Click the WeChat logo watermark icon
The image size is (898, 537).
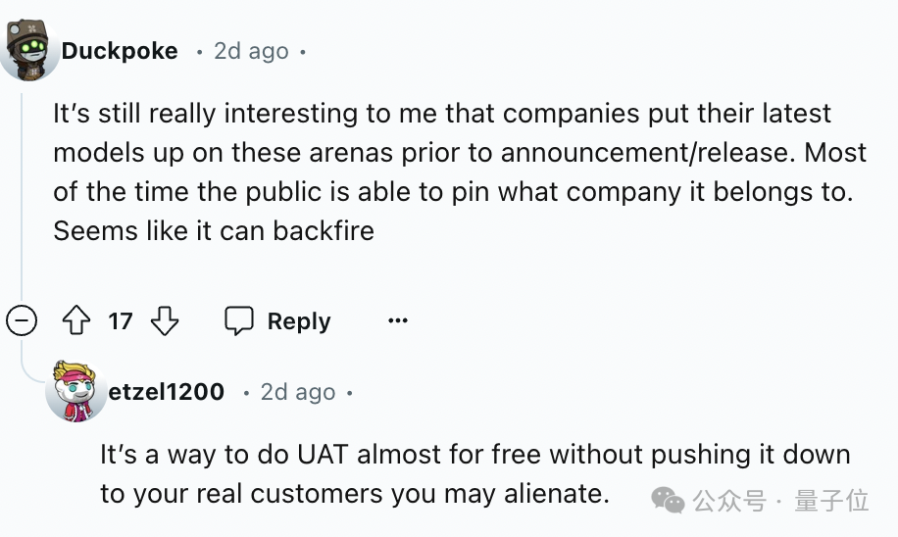coord(669,501)
